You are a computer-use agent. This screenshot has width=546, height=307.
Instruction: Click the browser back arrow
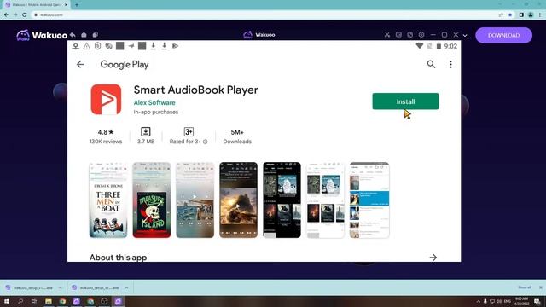pyautogui.click(x=6, y=14)
